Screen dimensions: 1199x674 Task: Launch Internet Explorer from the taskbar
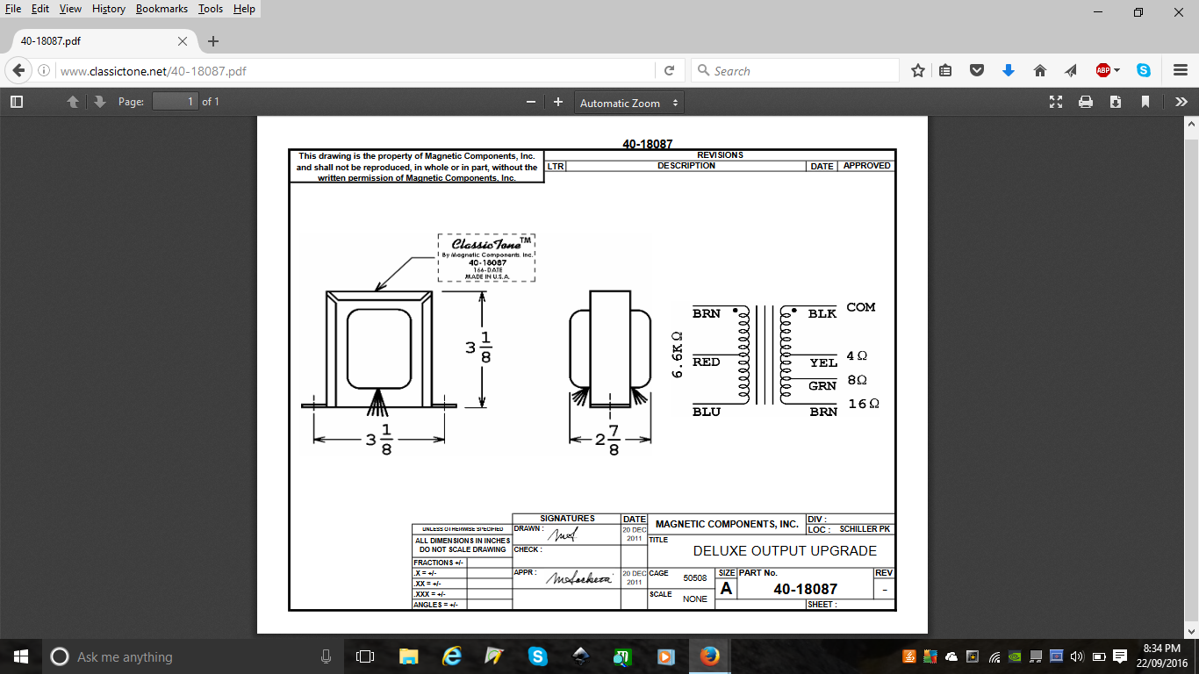451,656
